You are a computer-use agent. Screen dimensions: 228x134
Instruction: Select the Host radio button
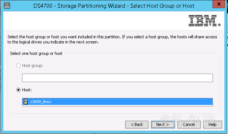coord(18,90)
